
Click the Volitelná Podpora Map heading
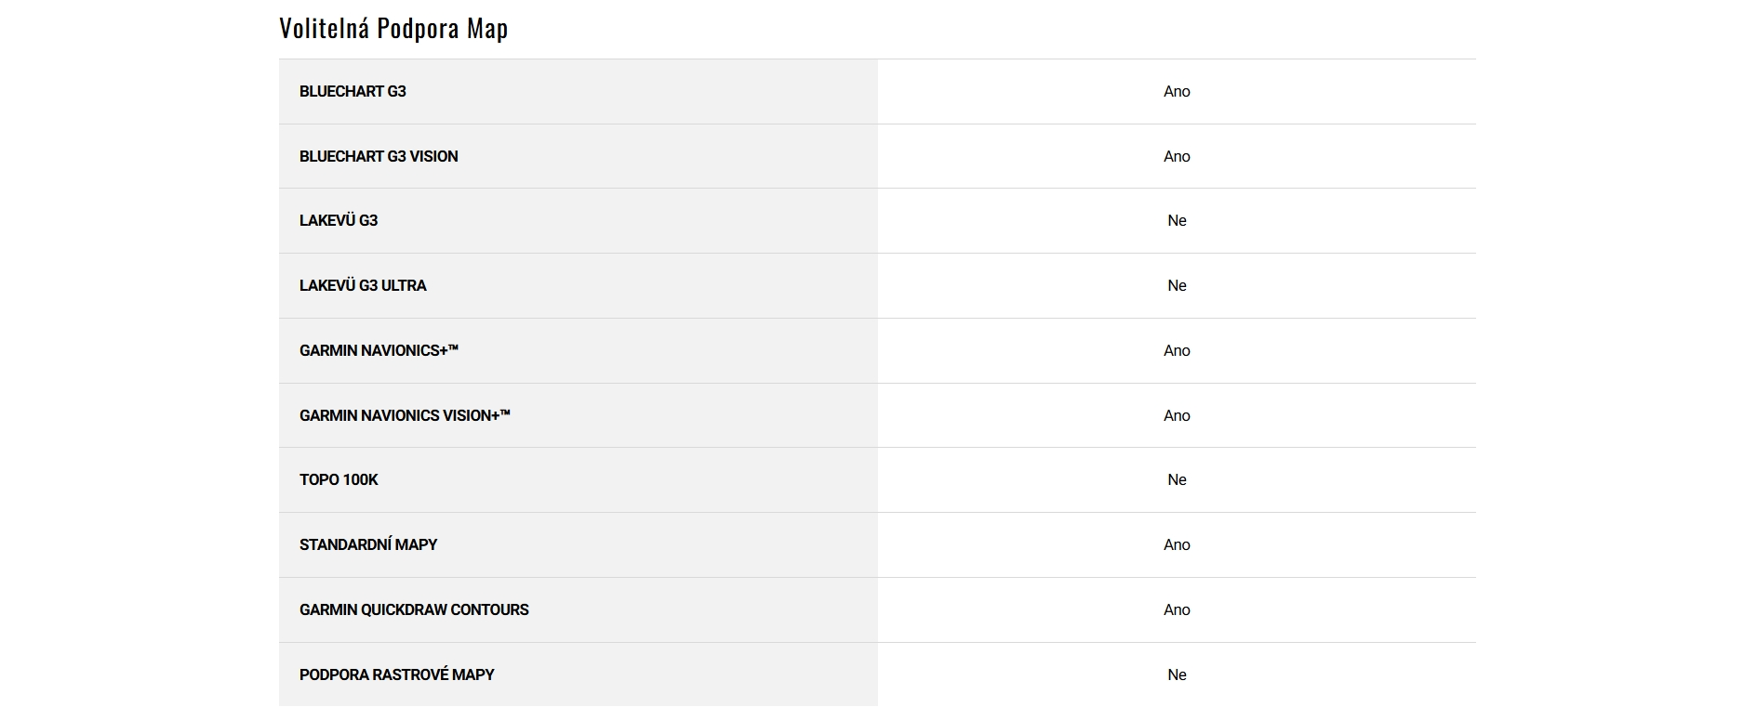(x=393, y=29)
